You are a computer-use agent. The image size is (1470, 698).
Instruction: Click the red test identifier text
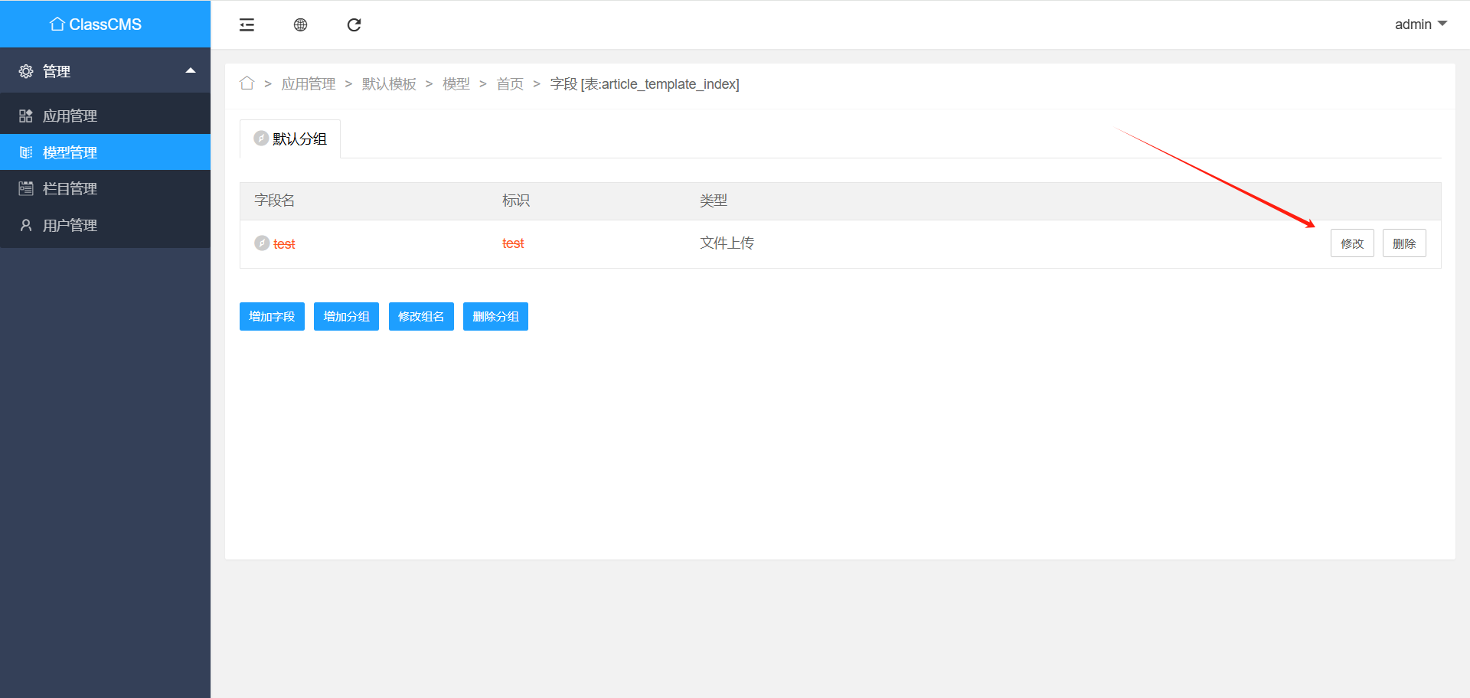[x=513, y=243]
